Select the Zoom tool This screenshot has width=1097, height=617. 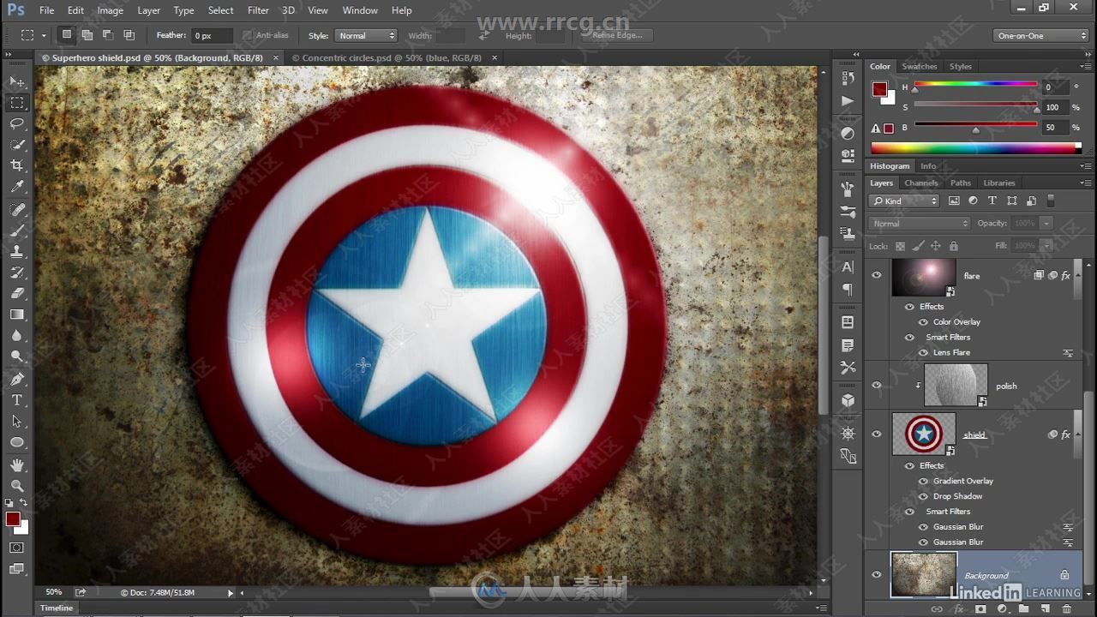pyautogui.click(x=17, y=485)
